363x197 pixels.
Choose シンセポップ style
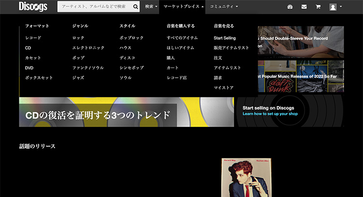tap(131, 68)
